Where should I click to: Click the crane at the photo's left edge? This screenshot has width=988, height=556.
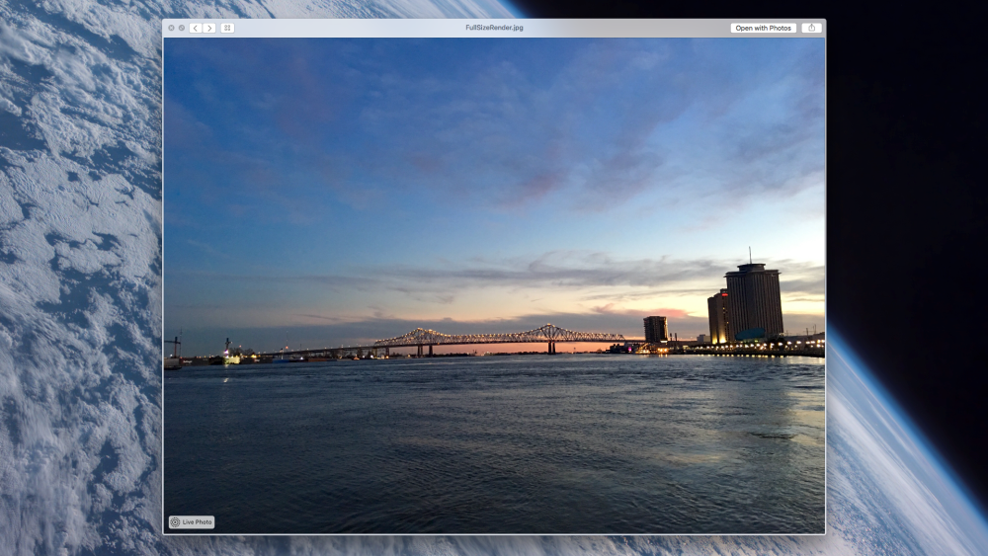click(x=178, y=344)
